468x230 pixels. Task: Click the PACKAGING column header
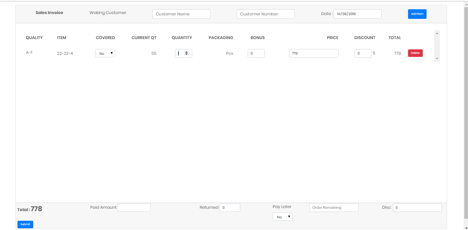[221, 38]
